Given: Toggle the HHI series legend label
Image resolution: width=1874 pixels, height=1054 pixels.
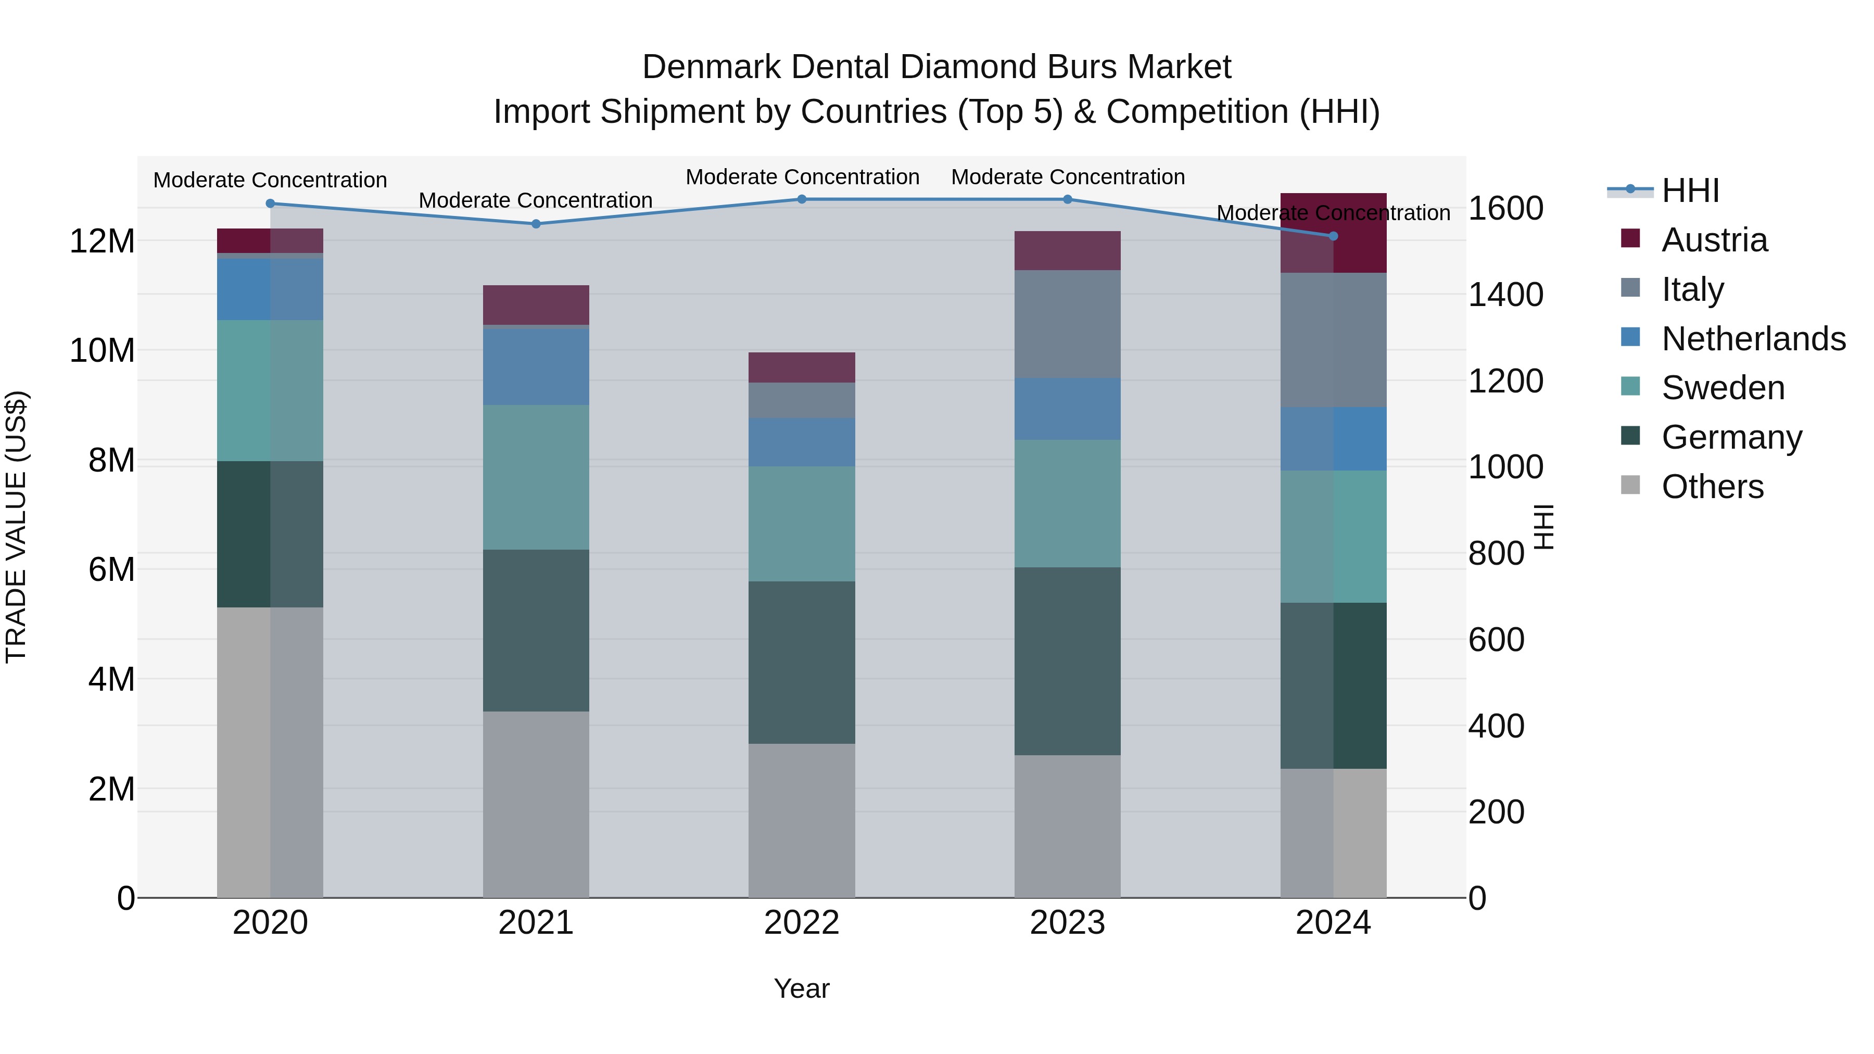Looking at the screenshot, I should (x=1691, y=191).
